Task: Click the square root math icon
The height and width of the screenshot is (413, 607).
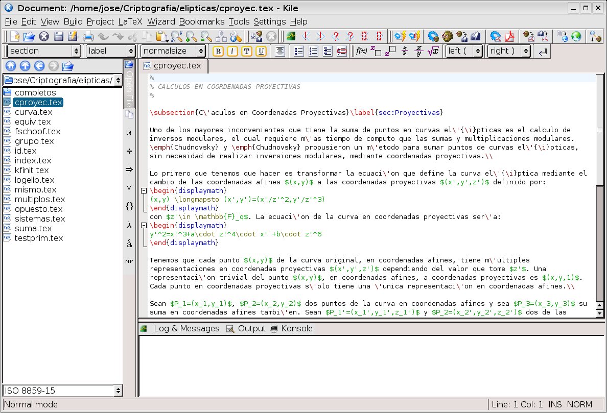Action: point(433,51)
